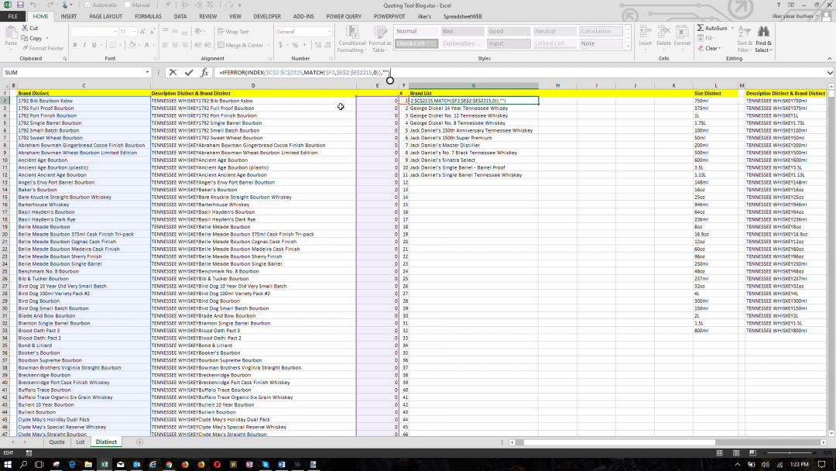Click the column K header

pyautogui.click(x=673, y=84)
